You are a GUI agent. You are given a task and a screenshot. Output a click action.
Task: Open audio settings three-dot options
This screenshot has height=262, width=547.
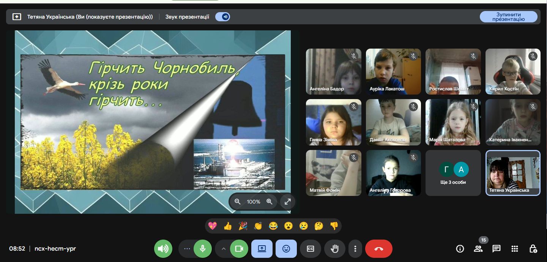click(x=186, y=249)
